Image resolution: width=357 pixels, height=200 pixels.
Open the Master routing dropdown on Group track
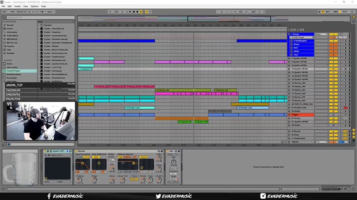tap(321, 34)
